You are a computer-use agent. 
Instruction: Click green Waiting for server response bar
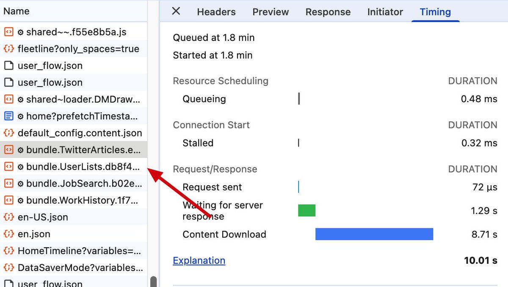[307, 211]
